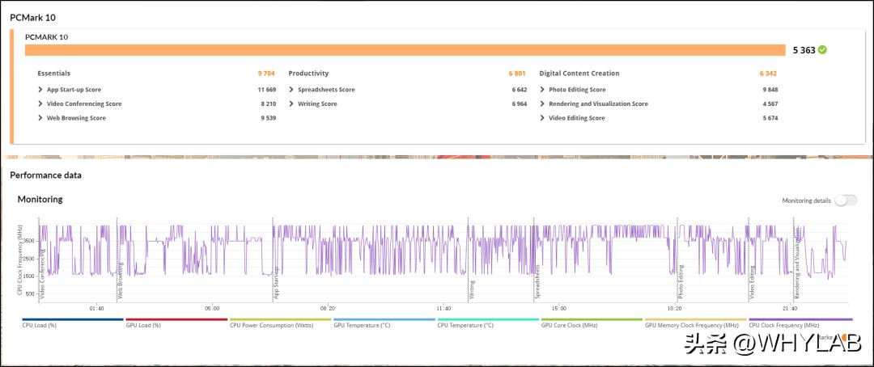
Task: Expand the App Start-up Score row
Action: (x=40, y=90)
